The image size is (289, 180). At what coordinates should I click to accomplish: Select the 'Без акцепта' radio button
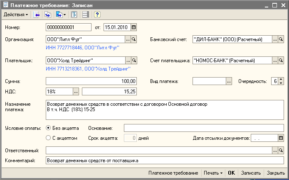48,128
